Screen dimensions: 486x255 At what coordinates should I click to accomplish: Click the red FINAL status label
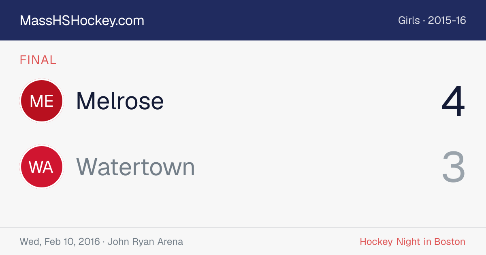tap(38, 60)
